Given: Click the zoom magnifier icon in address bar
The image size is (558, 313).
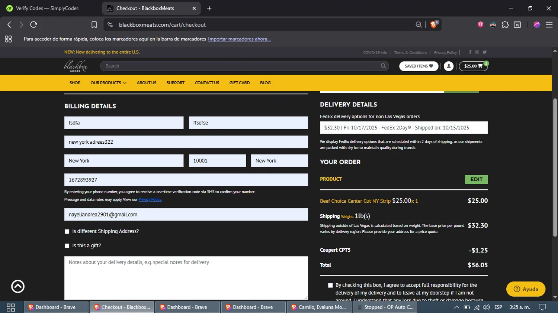Looking at the screenshot, I should coord(419,25).
